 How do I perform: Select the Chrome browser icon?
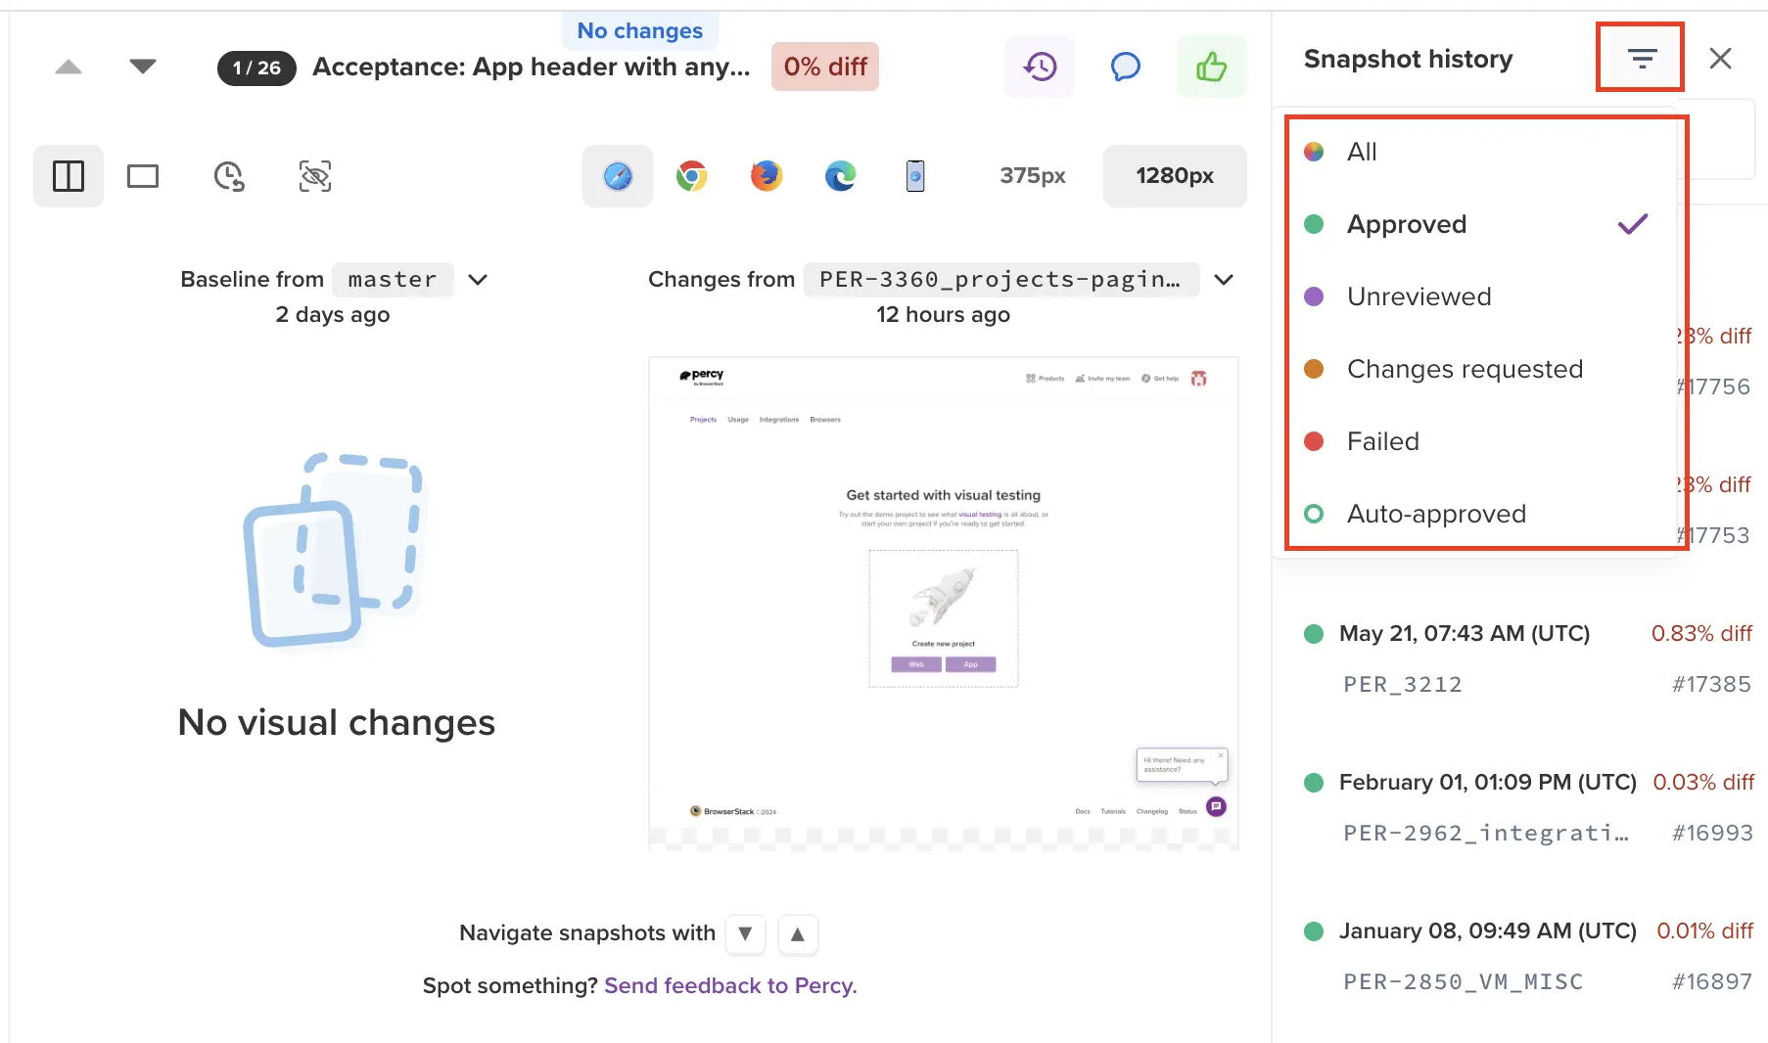point(692,176)
